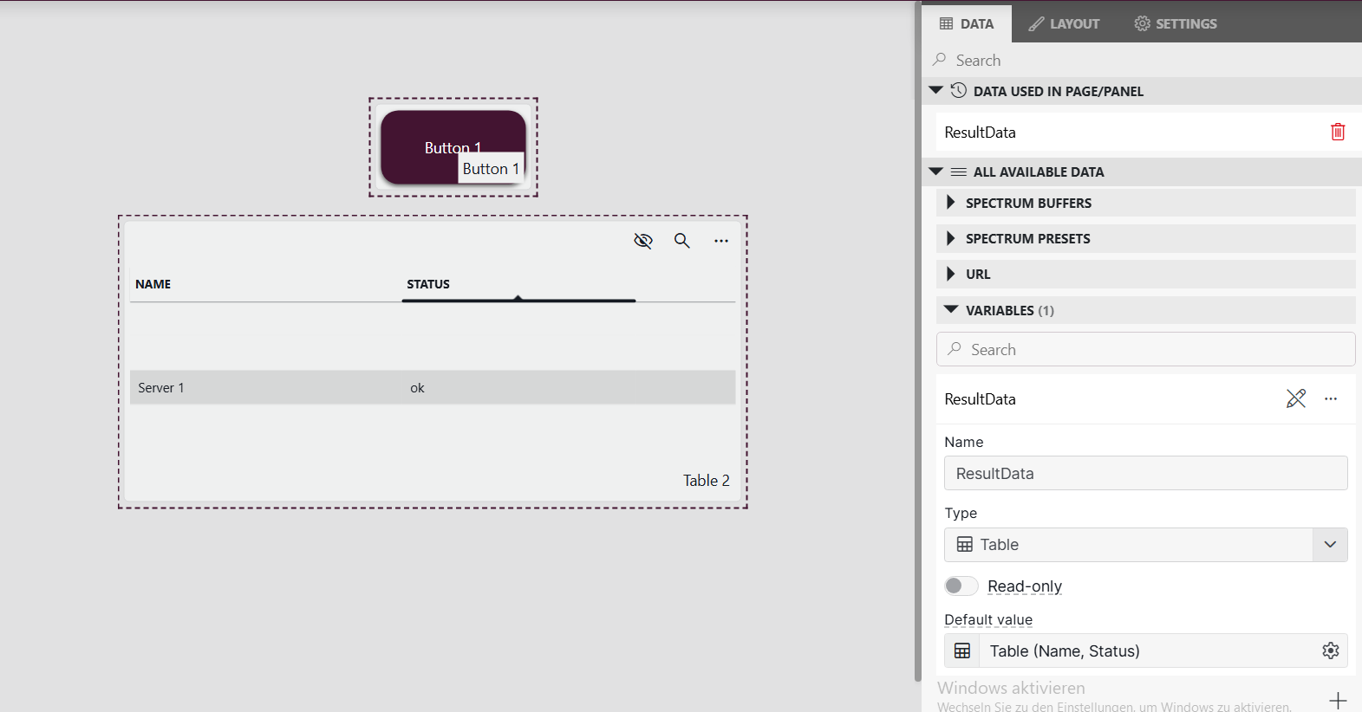Toggle the table's crossed-eye visibility icon
The width and height of the screenshot is (1362, 712).
642,241
